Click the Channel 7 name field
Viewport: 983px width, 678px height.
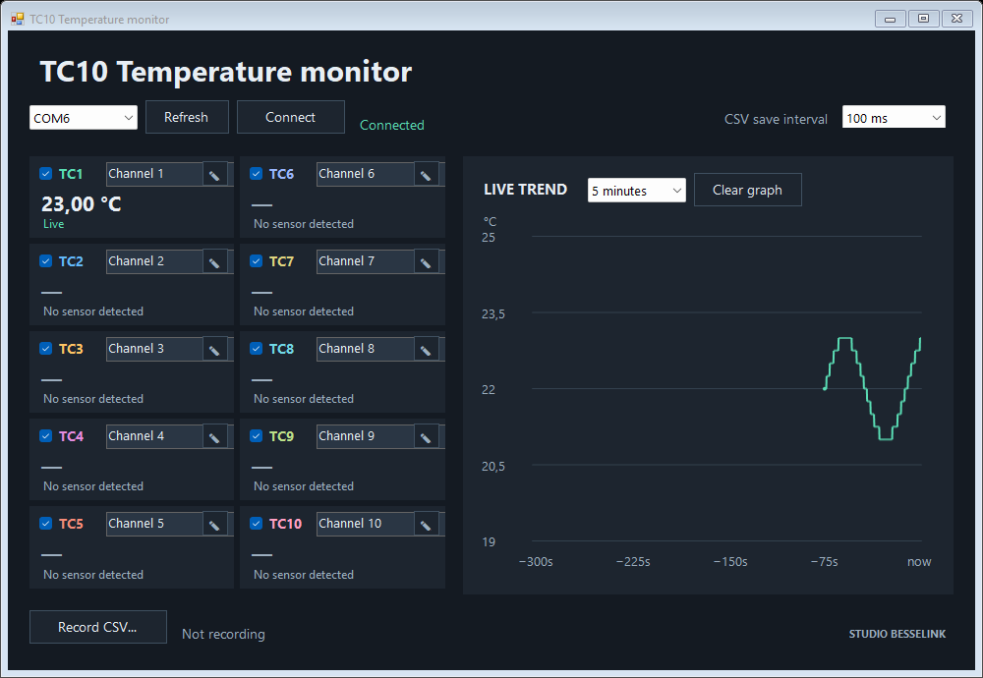[366, 261]
